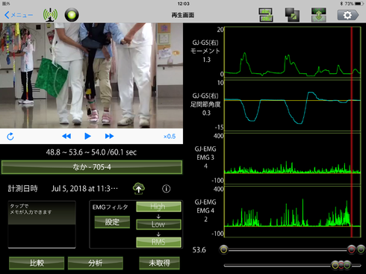366x274 pixels.
Task: Toggle the Low EMG filter
Action: 158,224
